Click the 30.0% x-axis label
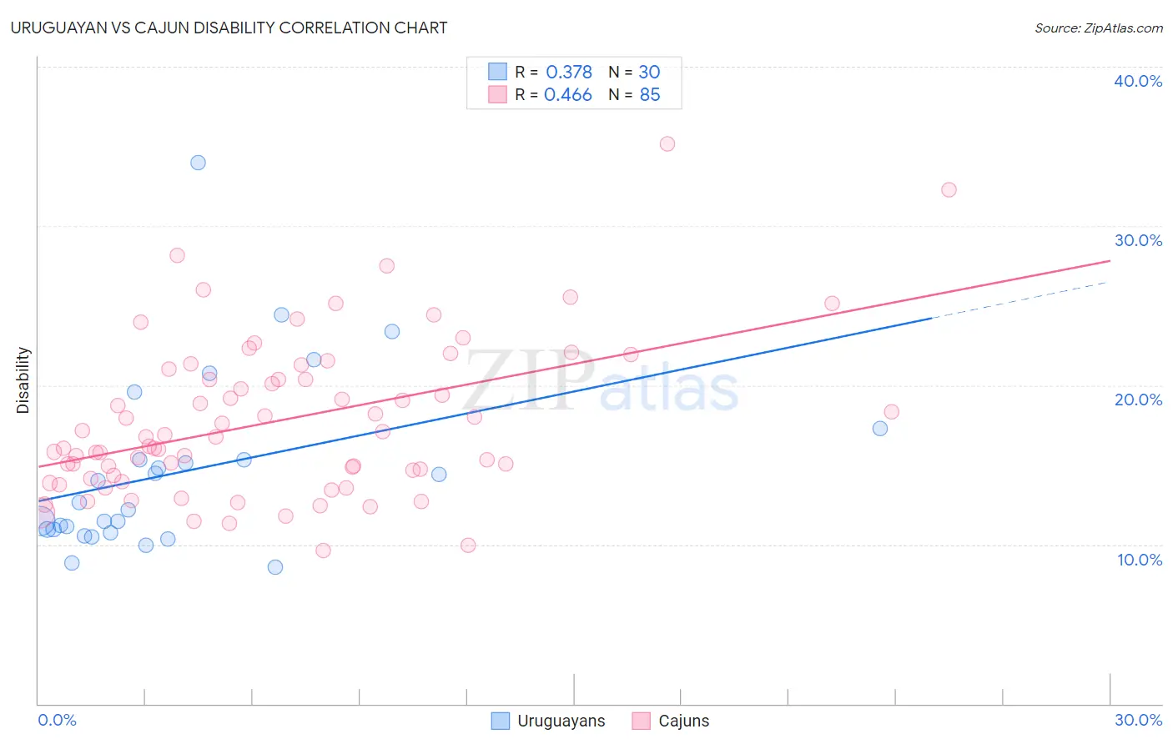Image resolution: width=1173 pixels, height=744 pixels. 1138,720
